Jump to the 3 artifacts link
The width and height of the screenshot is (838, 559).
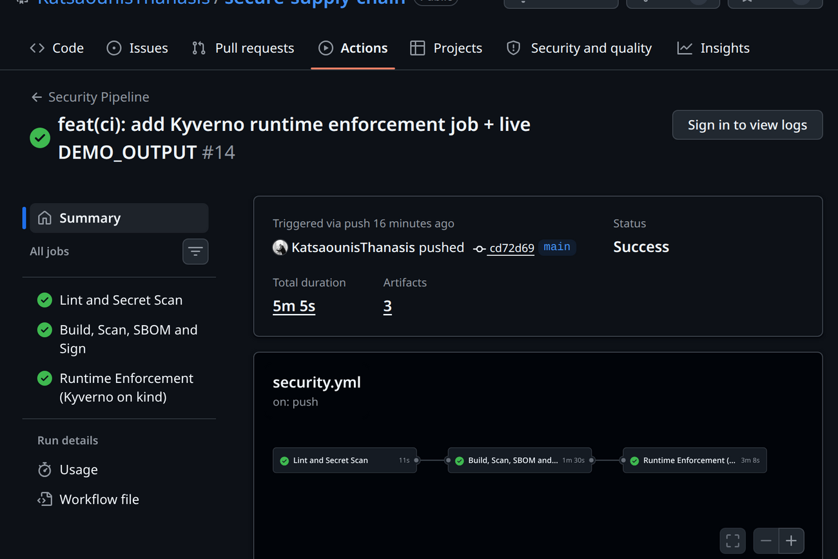click(x=387, y=306)
